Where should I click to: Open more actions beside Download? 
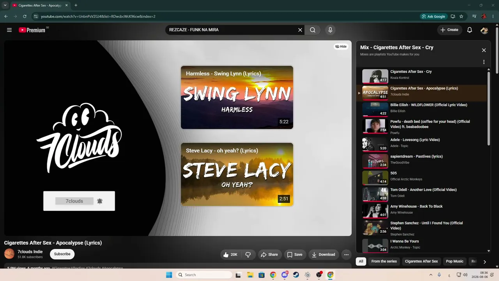pos(346,254)
